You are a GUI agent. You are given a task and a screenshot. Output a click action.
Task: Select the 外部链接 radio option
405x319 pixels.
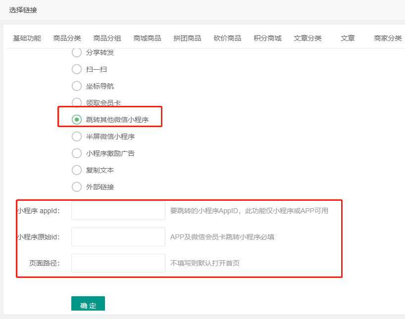coord(77,187)
